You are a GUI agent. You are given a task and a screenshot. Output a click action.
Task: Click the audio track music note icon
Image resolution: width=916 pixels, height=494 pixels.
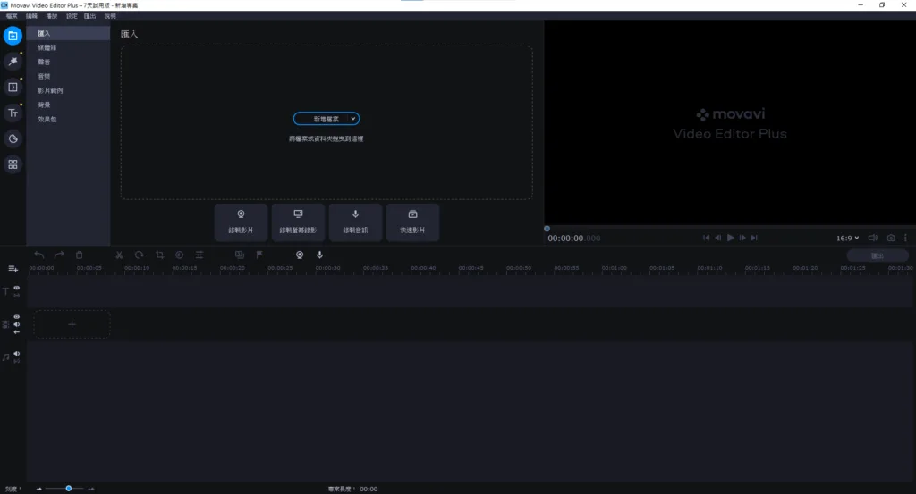pyautogui.click(x=6, y=357)
